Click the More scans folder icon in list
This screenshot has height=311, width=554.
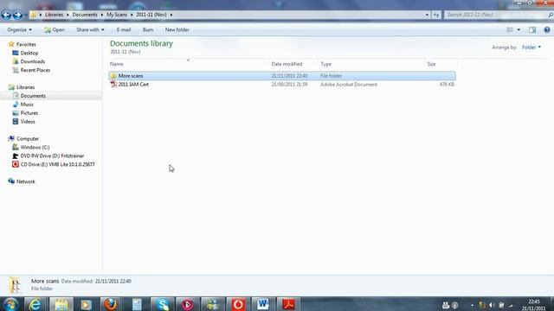coord(113,76)
